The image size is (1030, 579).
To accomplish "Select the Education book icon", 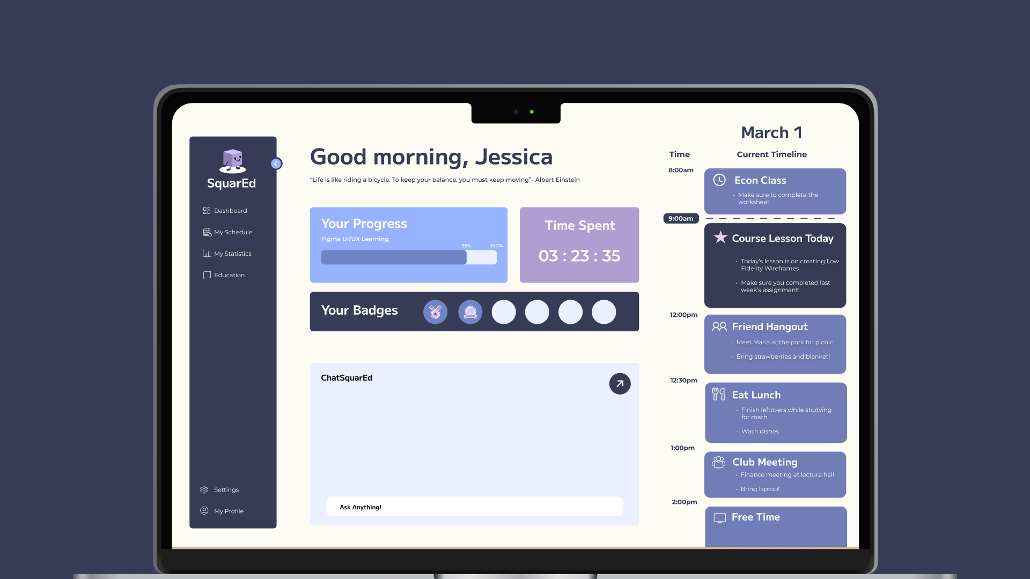I will 207,275.
